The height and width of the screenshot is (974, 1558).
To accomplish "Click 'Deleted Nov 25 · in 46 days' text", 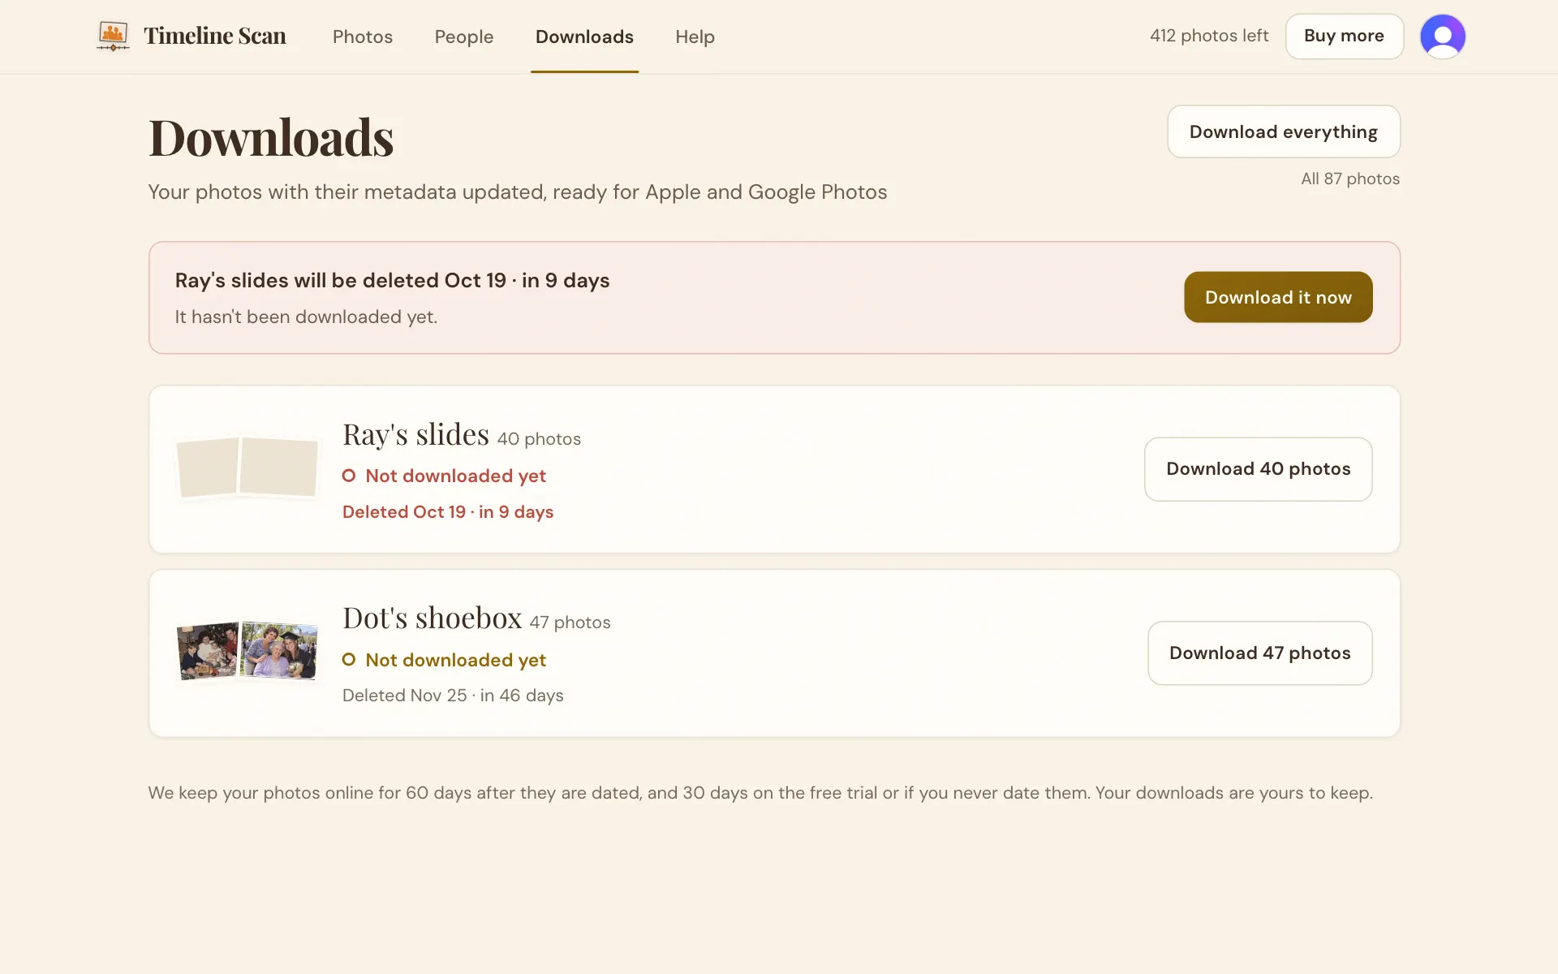I will [453, 696].
